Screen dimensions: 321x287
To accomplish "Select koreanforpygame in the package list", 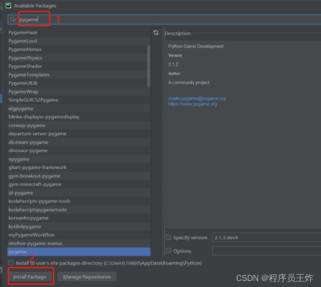I will pyautogui.click(x=79, y=218).
